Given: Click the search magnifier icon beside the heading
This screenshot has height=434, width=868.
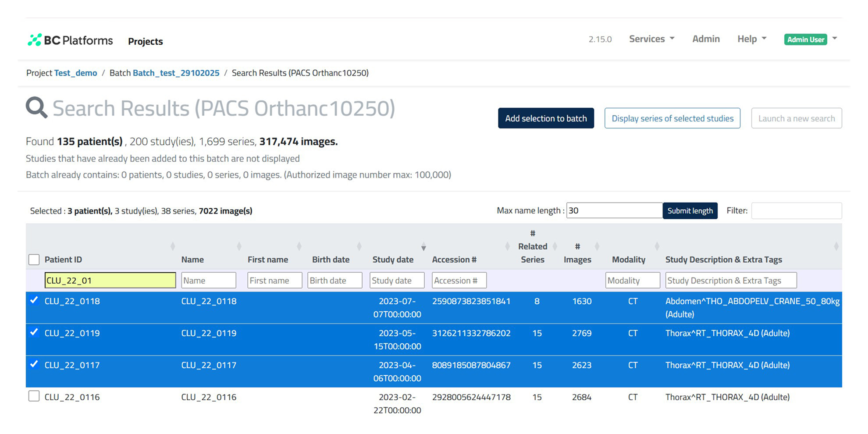Looking at the screenshot, I should point(36,108).
